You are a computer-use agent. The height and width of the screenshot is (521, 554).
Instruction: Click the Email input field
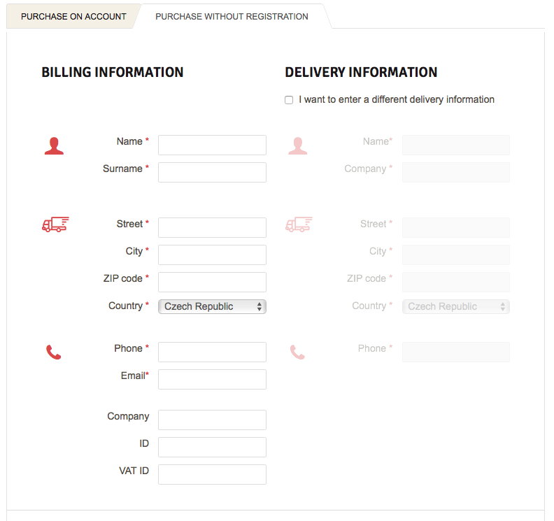pyautogui.click(x=212, y=379)
